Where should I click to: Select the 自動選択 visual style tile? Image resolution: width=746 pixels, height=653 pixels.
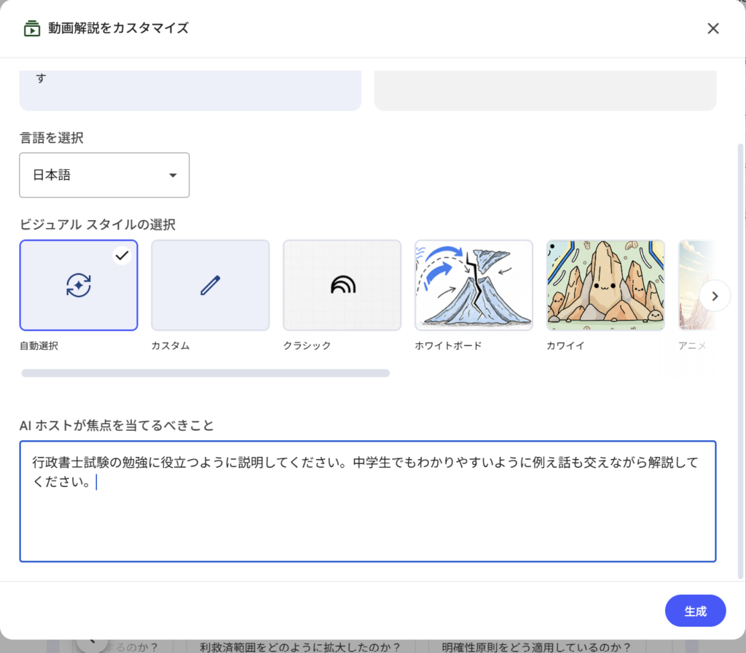click(x=79, y=286)
